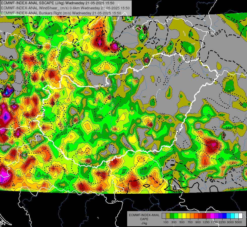Click the dark red maroon legend swatch

coord(204,216)
